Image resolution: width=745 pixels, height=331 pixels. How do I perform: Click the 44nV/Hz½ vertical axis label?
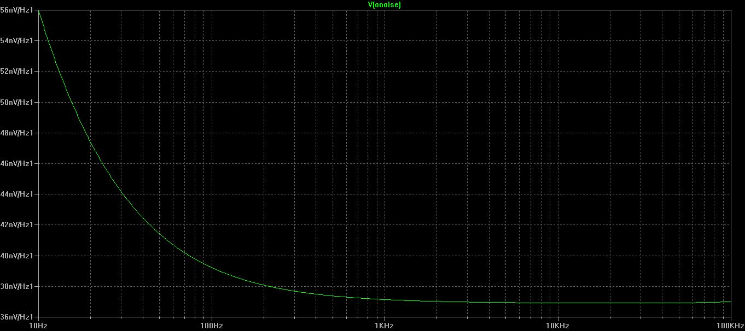[x=16, y=194]
